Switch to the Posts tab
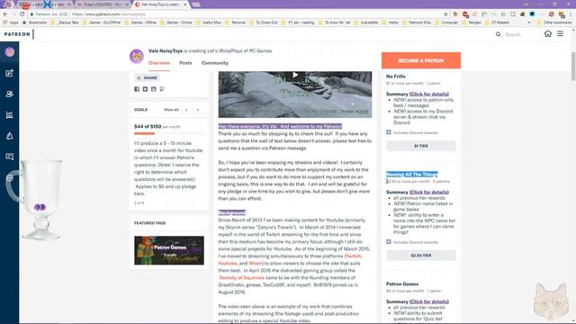The width and height of the screenshot is (576, 324). [x=185, y=63]
